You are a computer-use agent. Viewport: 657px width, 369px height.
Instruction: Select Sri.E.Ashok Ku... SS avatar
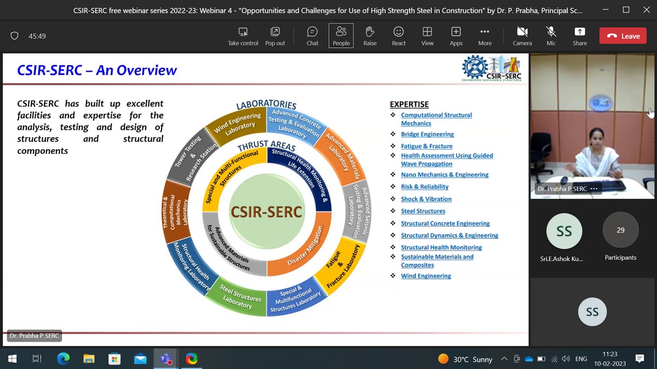tap(563, 231)
